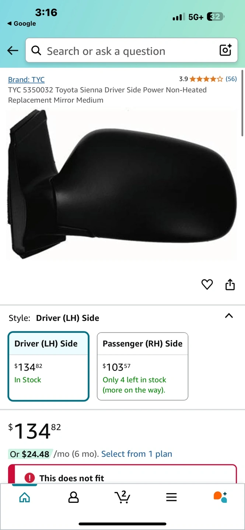Image resolution: width=245 pixels, height=530 pixels.
Task: Select Driver (LH) Side style option
Action: (x=48, y=366)
